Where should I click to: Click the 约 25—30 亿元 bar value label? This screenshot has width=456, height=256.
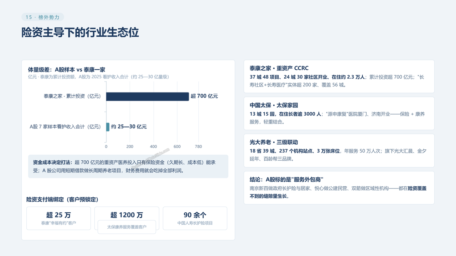(129, 127)
